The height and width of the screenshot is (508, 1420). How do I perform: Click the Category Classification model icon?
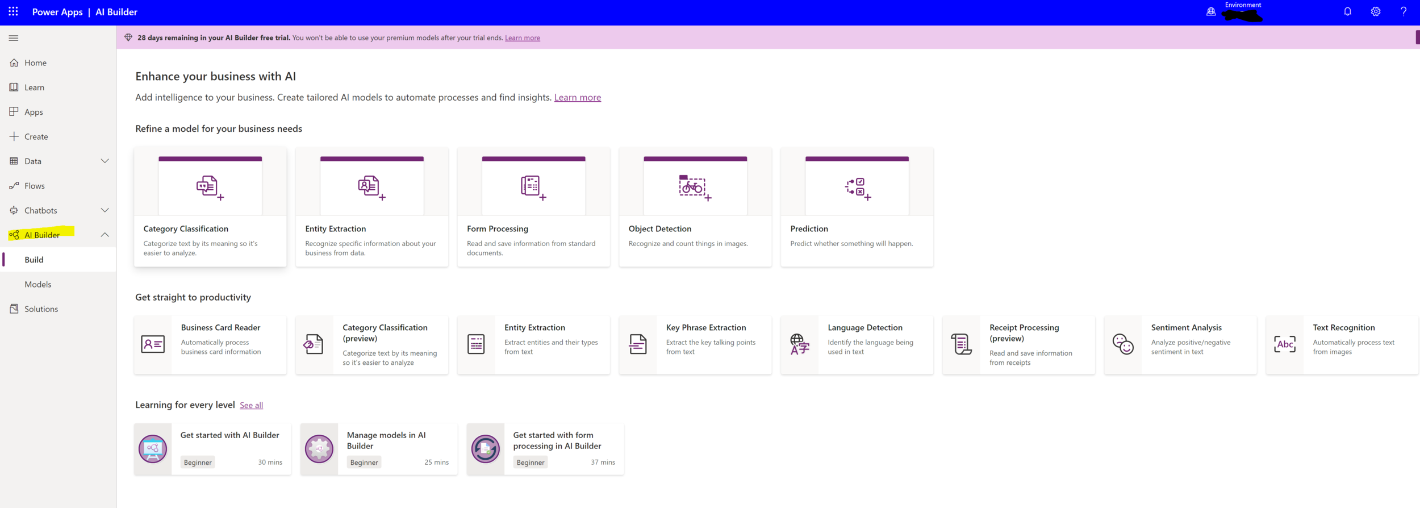point(210,188)
